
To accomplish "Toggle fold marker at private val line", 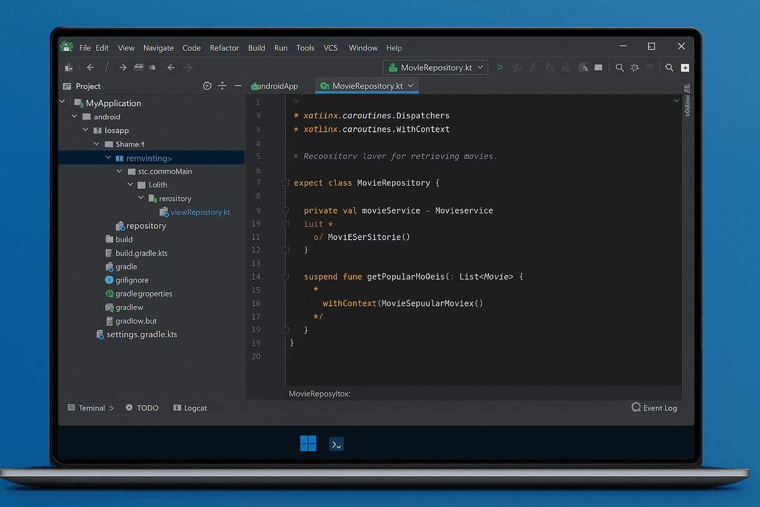I will 286,210.
